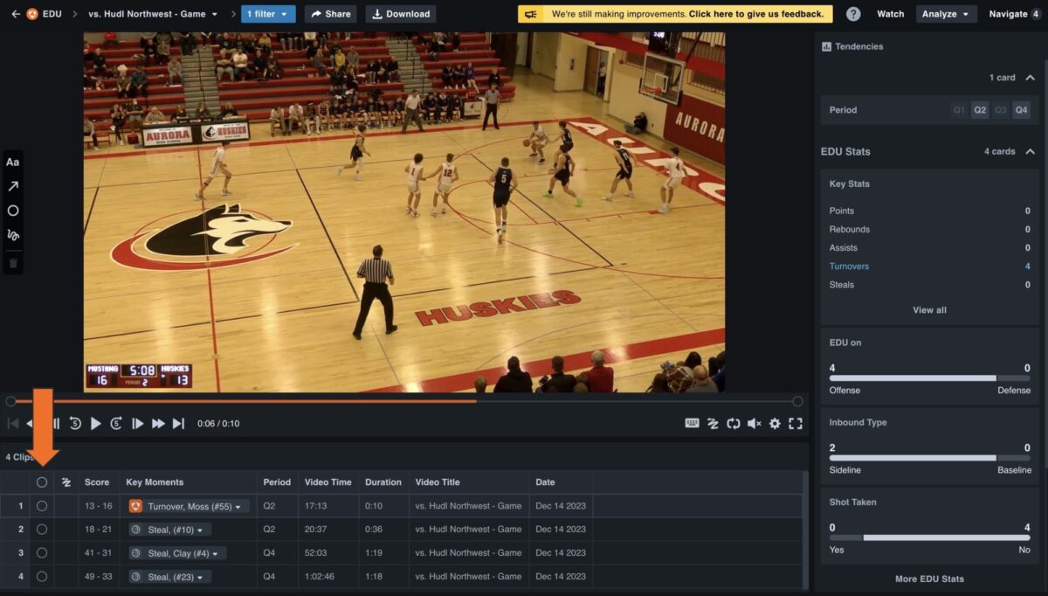Select the radio button for clip 1
The image size is (1048, 596).
tap(41, 505)
